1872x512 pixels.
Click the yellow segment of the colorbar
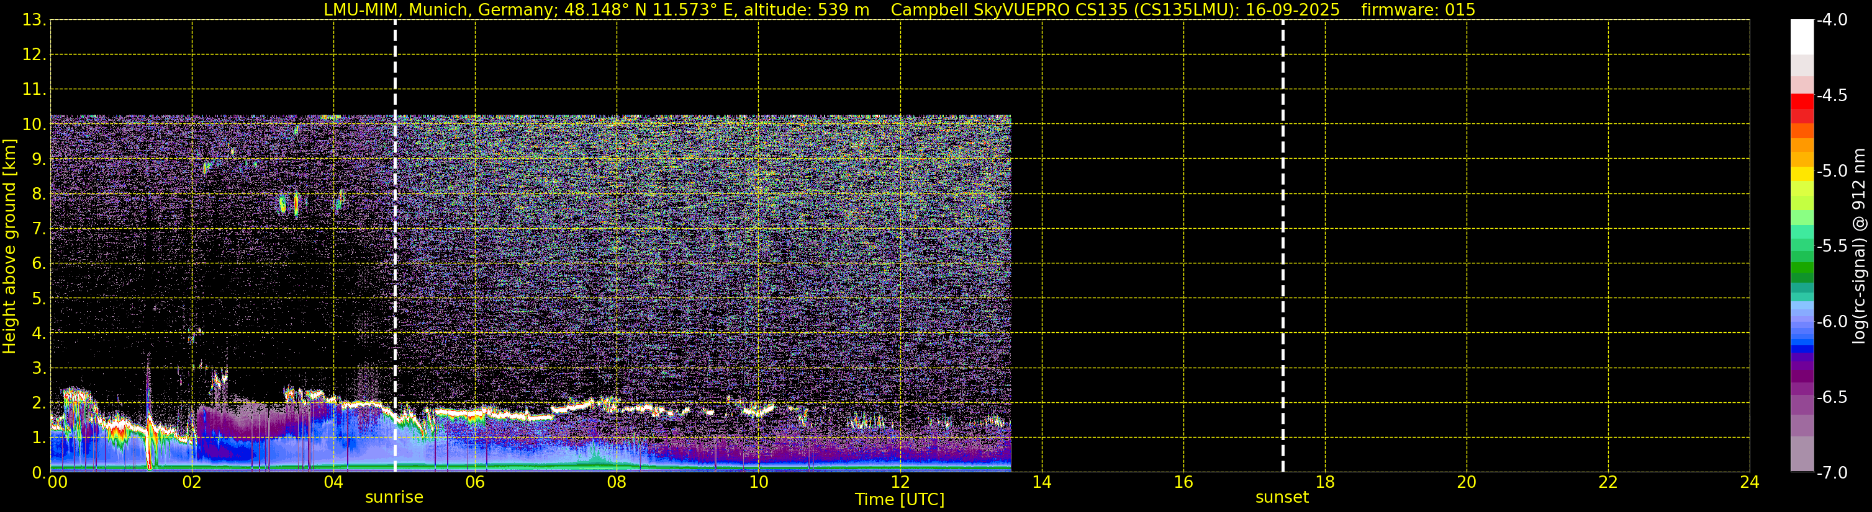[1802, 174]
